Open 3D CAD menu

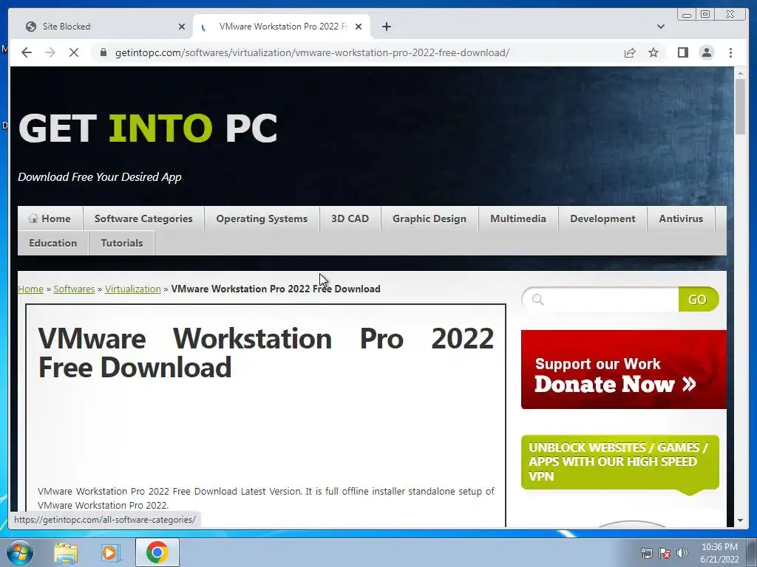350,219
